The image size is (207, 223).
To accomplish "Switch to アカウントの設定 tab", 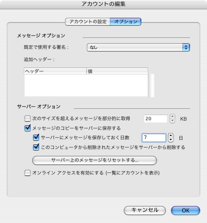I will click(88, 22).
